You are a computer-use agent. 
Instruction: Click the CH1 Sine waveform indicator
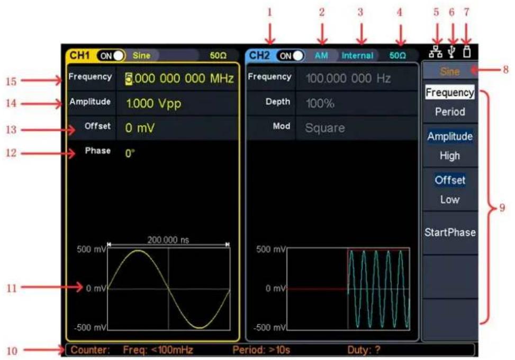[x=141, y=56]
